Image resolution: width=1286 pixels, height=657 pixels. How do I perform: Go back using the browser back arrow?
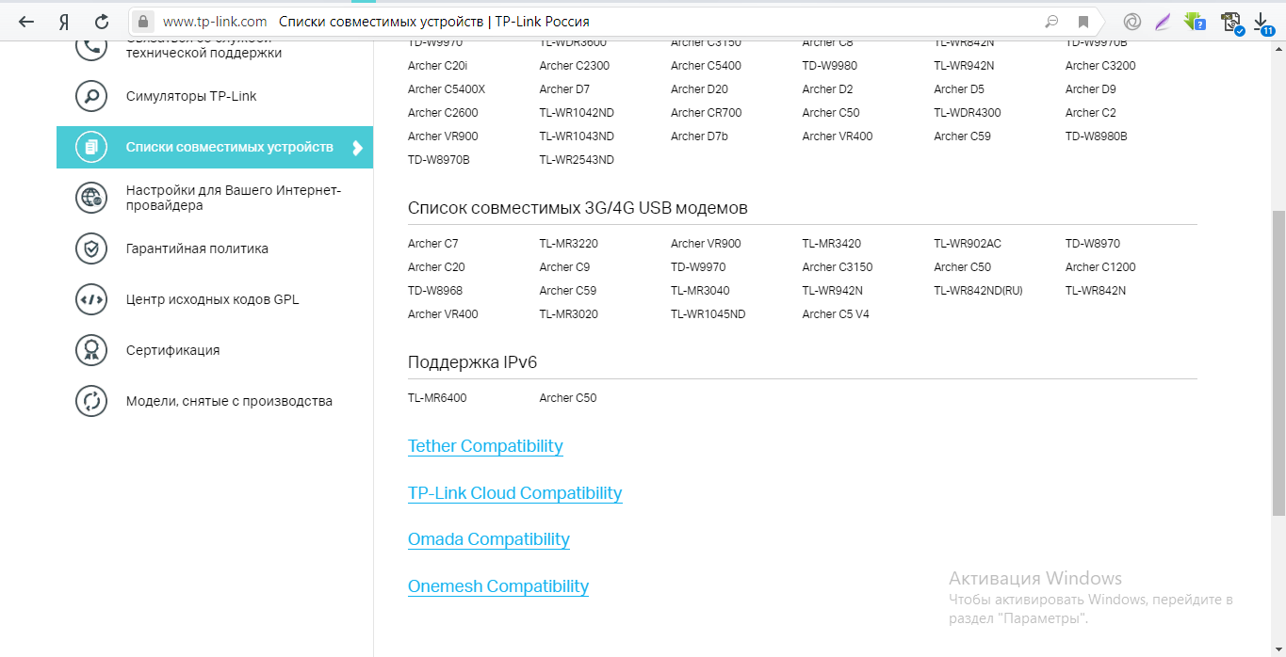[x=26, y=21]
